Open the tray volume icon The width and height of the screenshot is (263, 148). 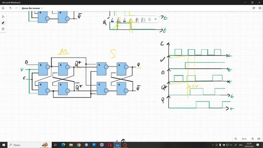(231, 145)
